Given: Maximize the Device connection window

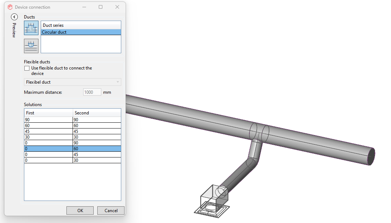Looking at the screenshot, I should (x=101, y=7).
